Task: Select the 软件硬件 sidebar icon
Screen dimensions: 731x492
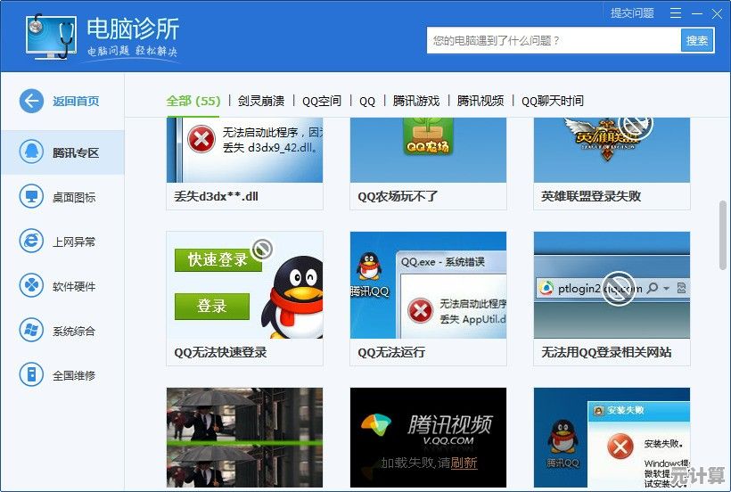Action: tap(31, 286)
